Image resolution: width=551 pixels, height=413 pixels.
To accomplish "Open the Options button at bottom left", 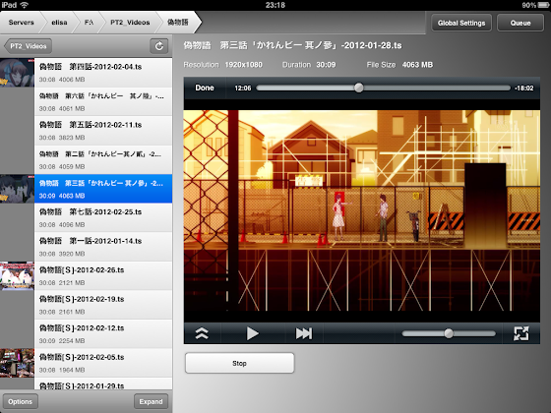I will coord(20,401).
